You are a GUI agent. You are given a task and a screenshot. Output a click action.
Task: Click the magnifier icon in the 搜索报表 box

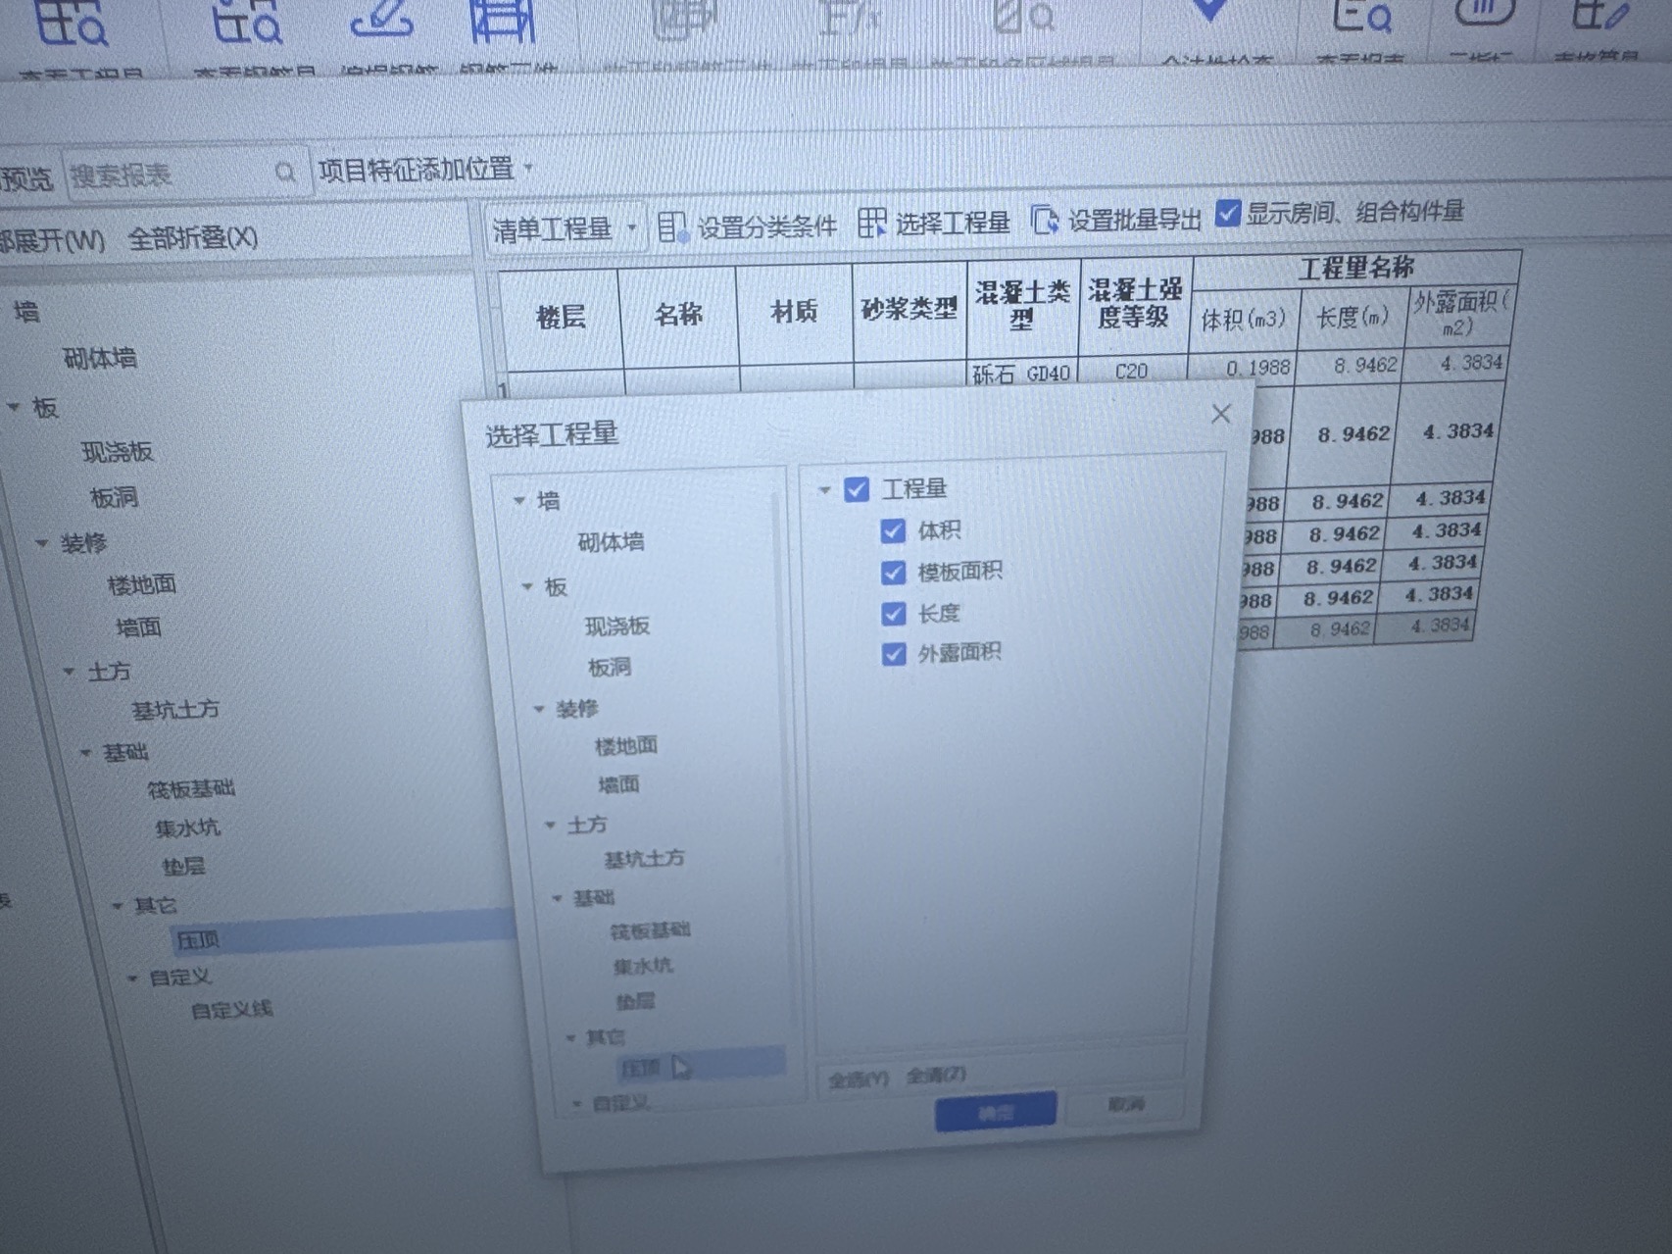285,174
